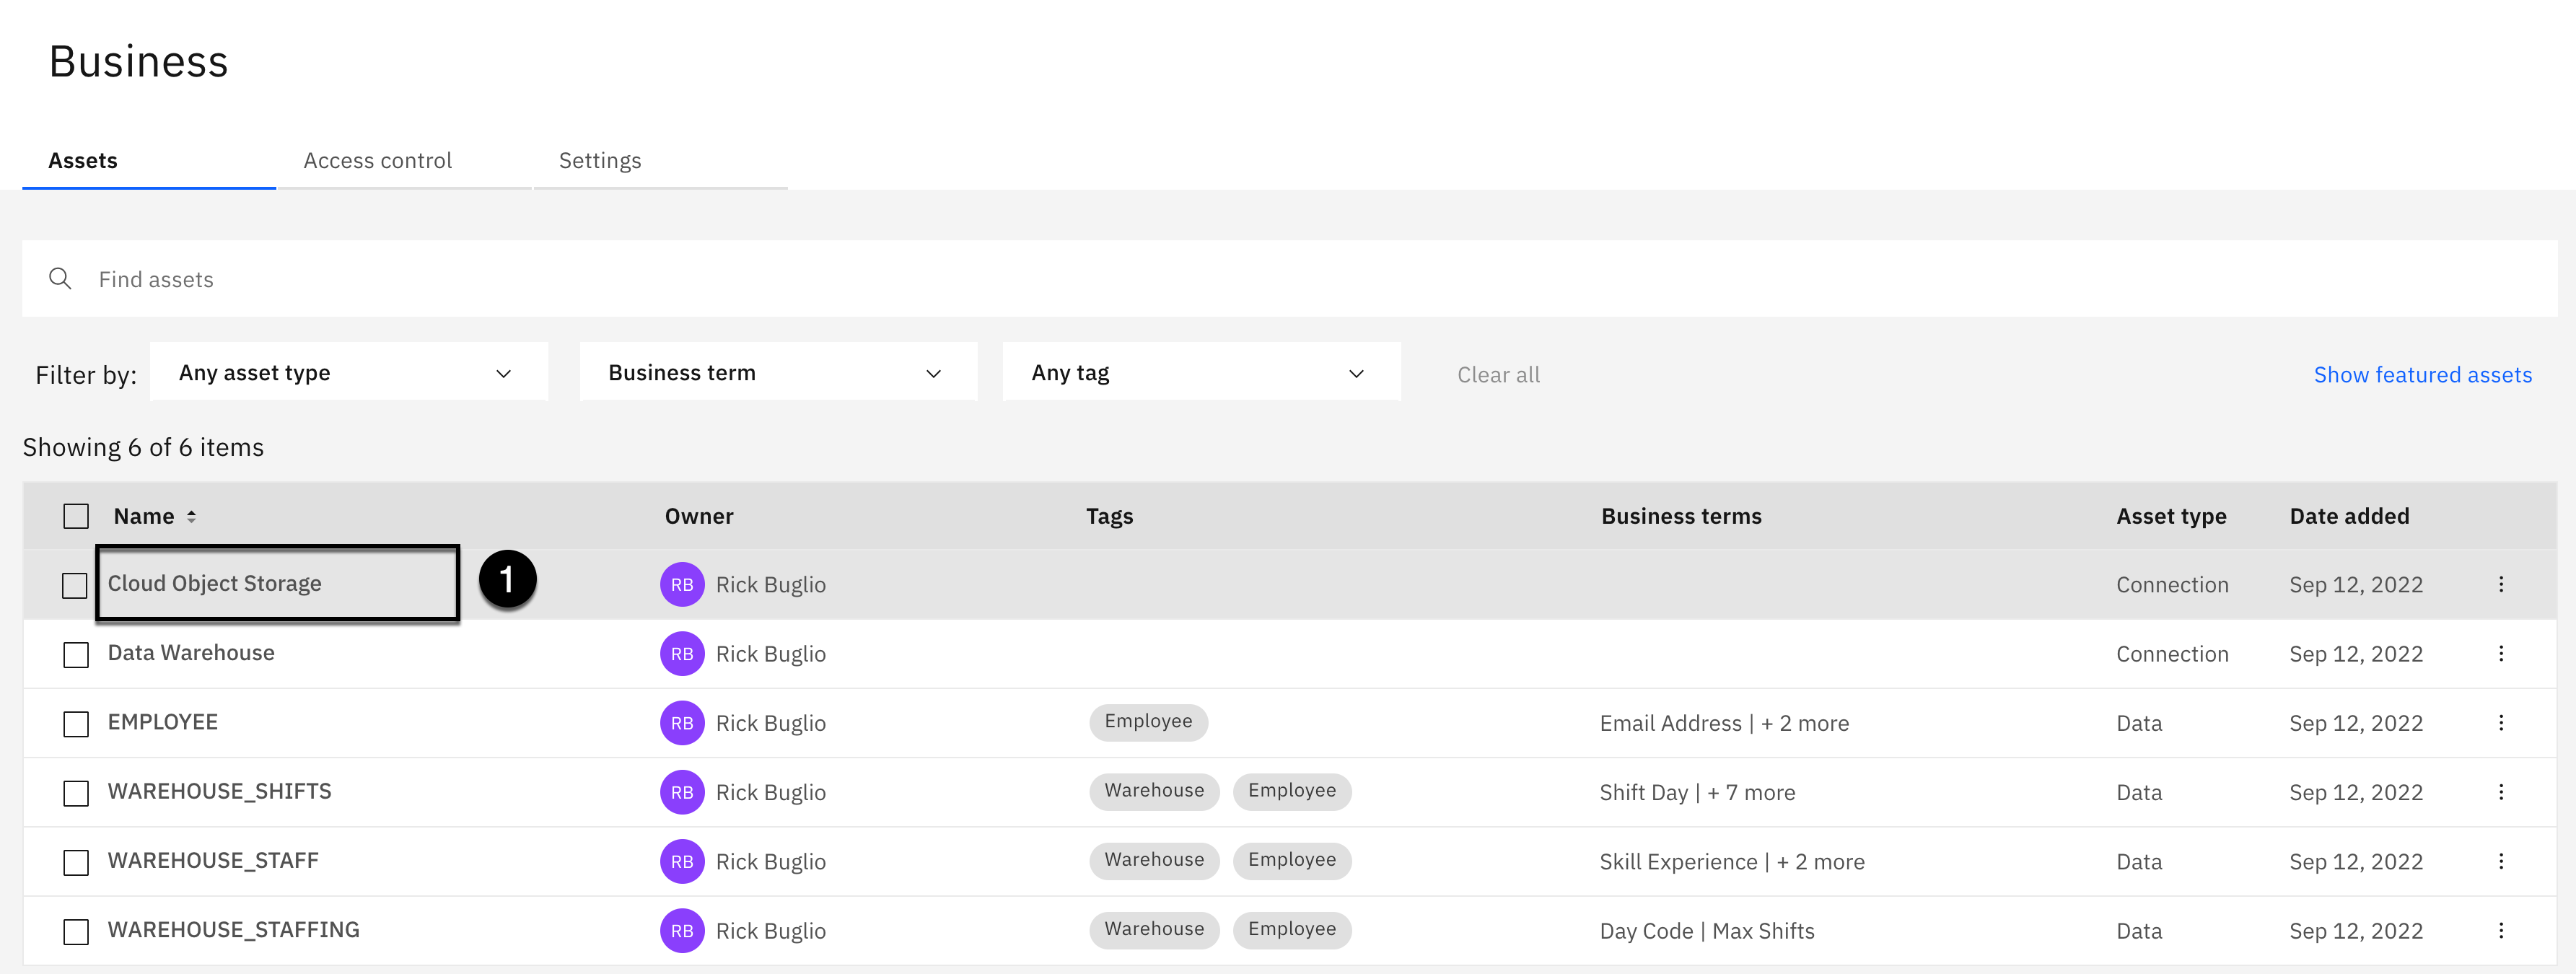Viewport: 2576px width, 974px height.
Task: Switch to the Access control tab
Action: coord(377,161)
